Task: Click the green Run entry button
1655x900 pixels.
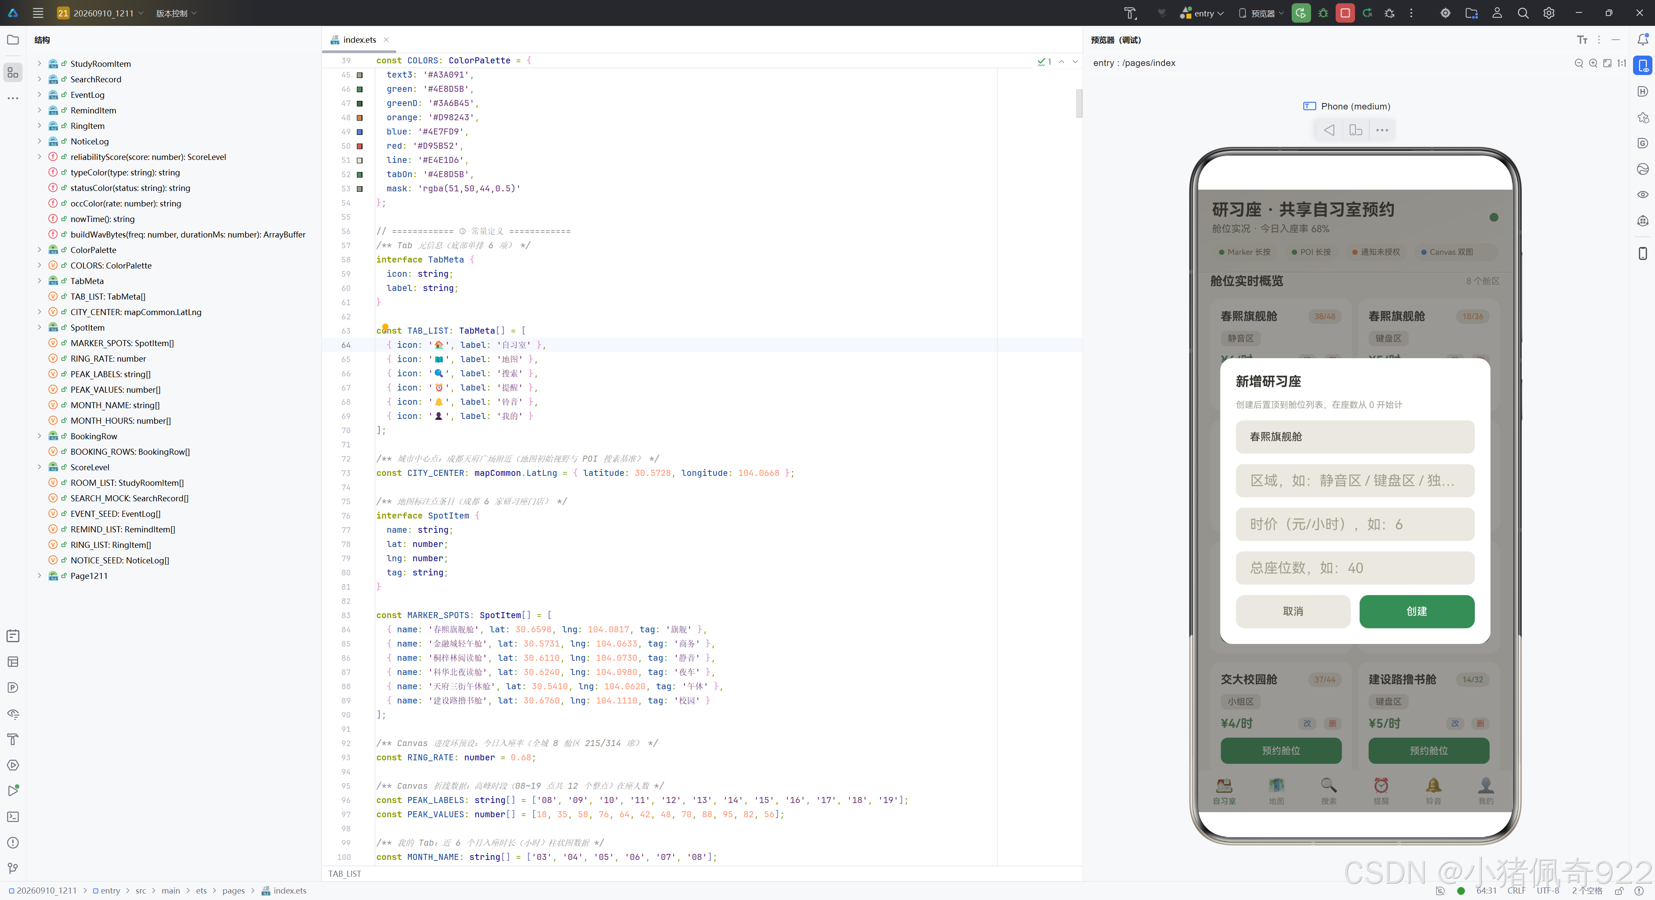Action: tap(1301, 13)
